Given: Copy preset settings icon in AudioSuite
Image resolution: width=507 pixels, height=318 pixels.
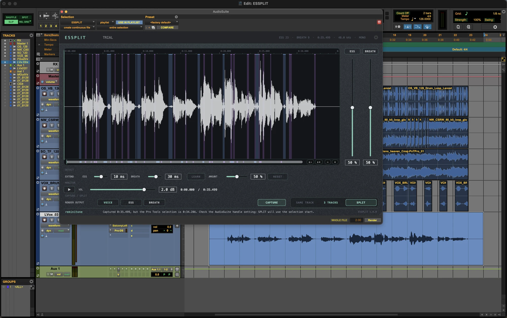Looking at the screenshot, I should click(x=153, y=28).
